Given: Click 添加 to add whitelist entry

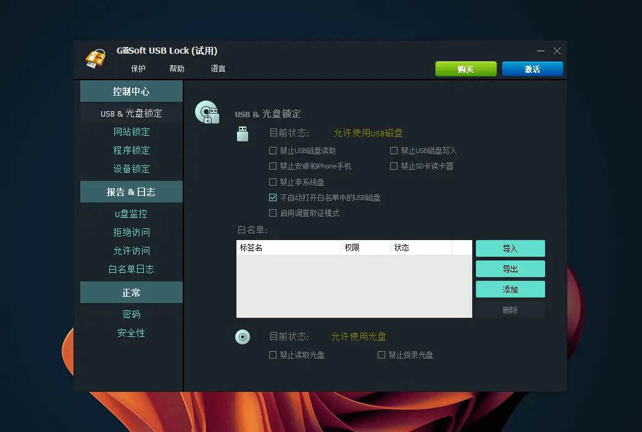Looking at the screenshot, I should point(510,289).
